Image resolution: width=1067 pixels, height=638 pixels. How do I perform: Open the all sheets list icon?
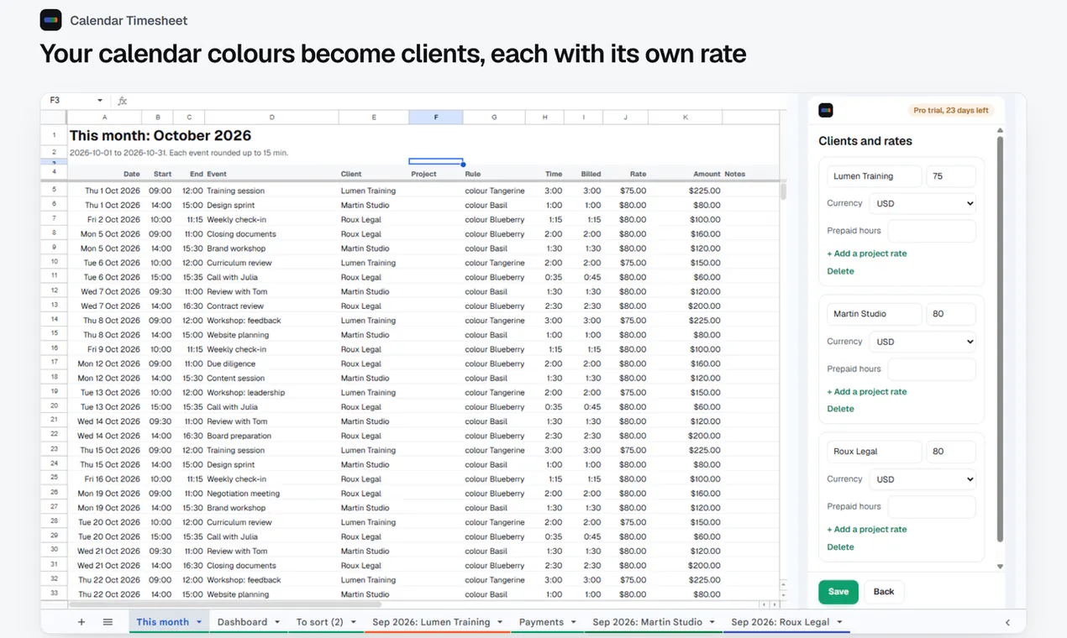pyautogui.click(x=108, y=622)
